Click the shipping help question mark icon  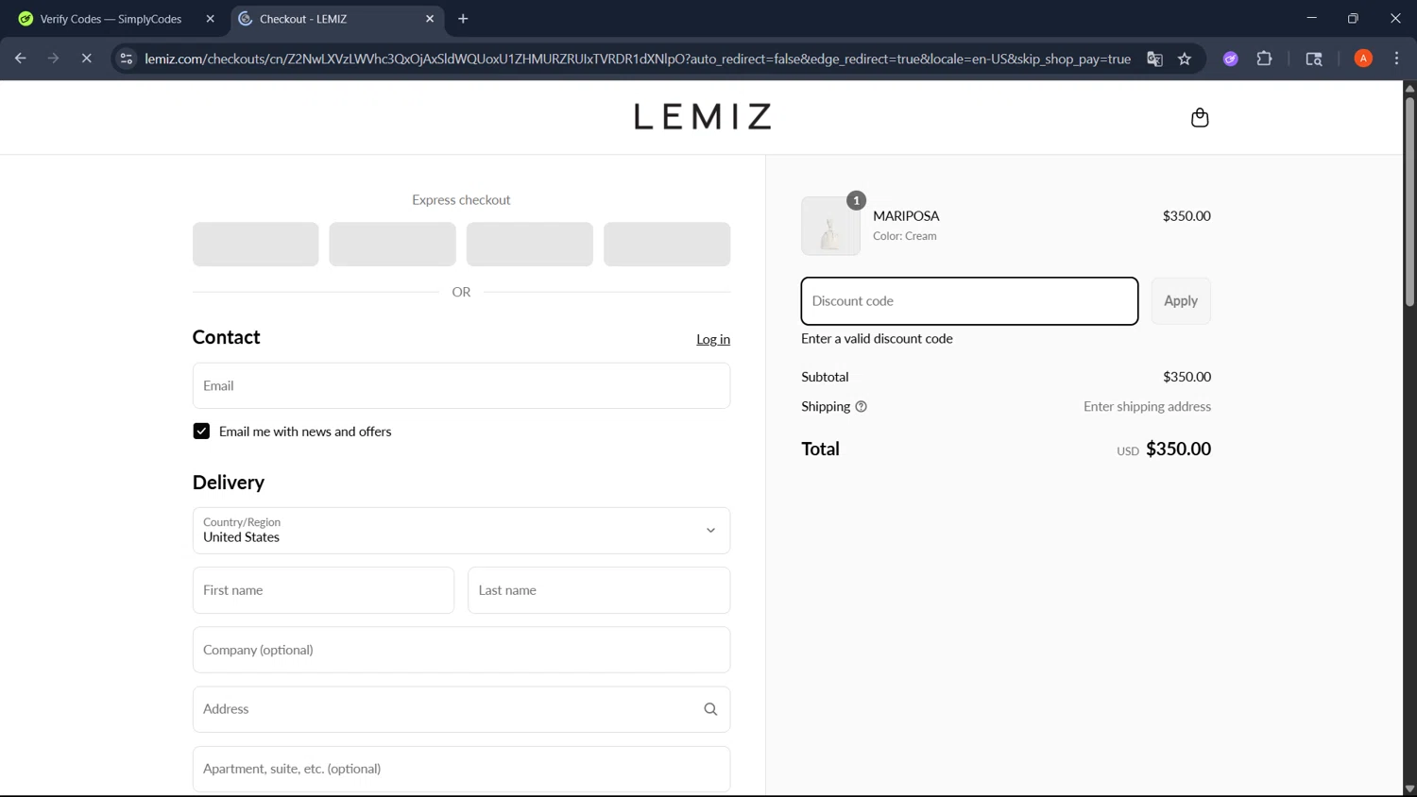[861, 406]
